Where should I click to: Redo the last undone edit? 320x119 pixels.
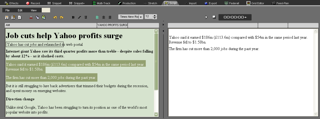coord(61,17)
